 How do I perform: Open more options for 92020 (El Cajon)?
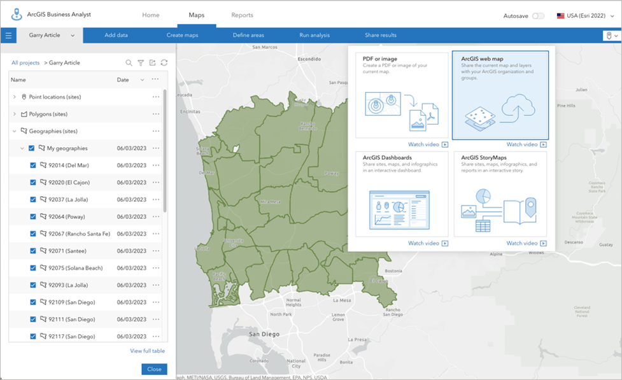156,182
